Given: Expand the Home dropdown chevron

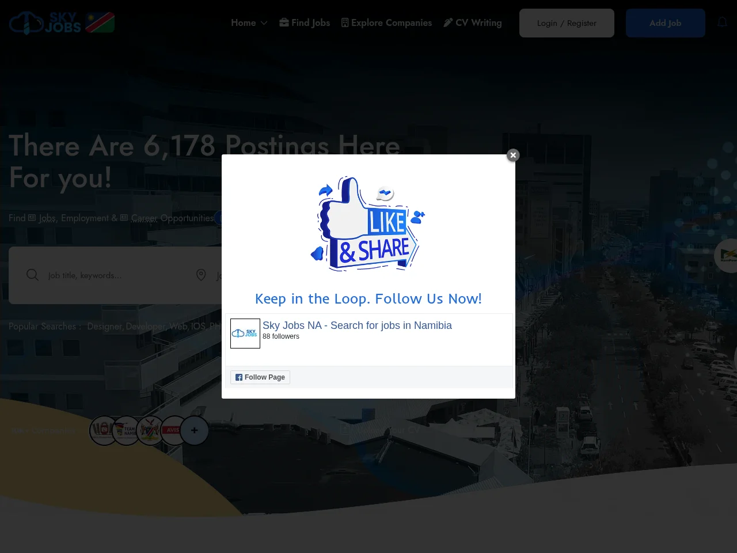Looking at the screenshot, I should pyautogui.click(x=264, y=23).
